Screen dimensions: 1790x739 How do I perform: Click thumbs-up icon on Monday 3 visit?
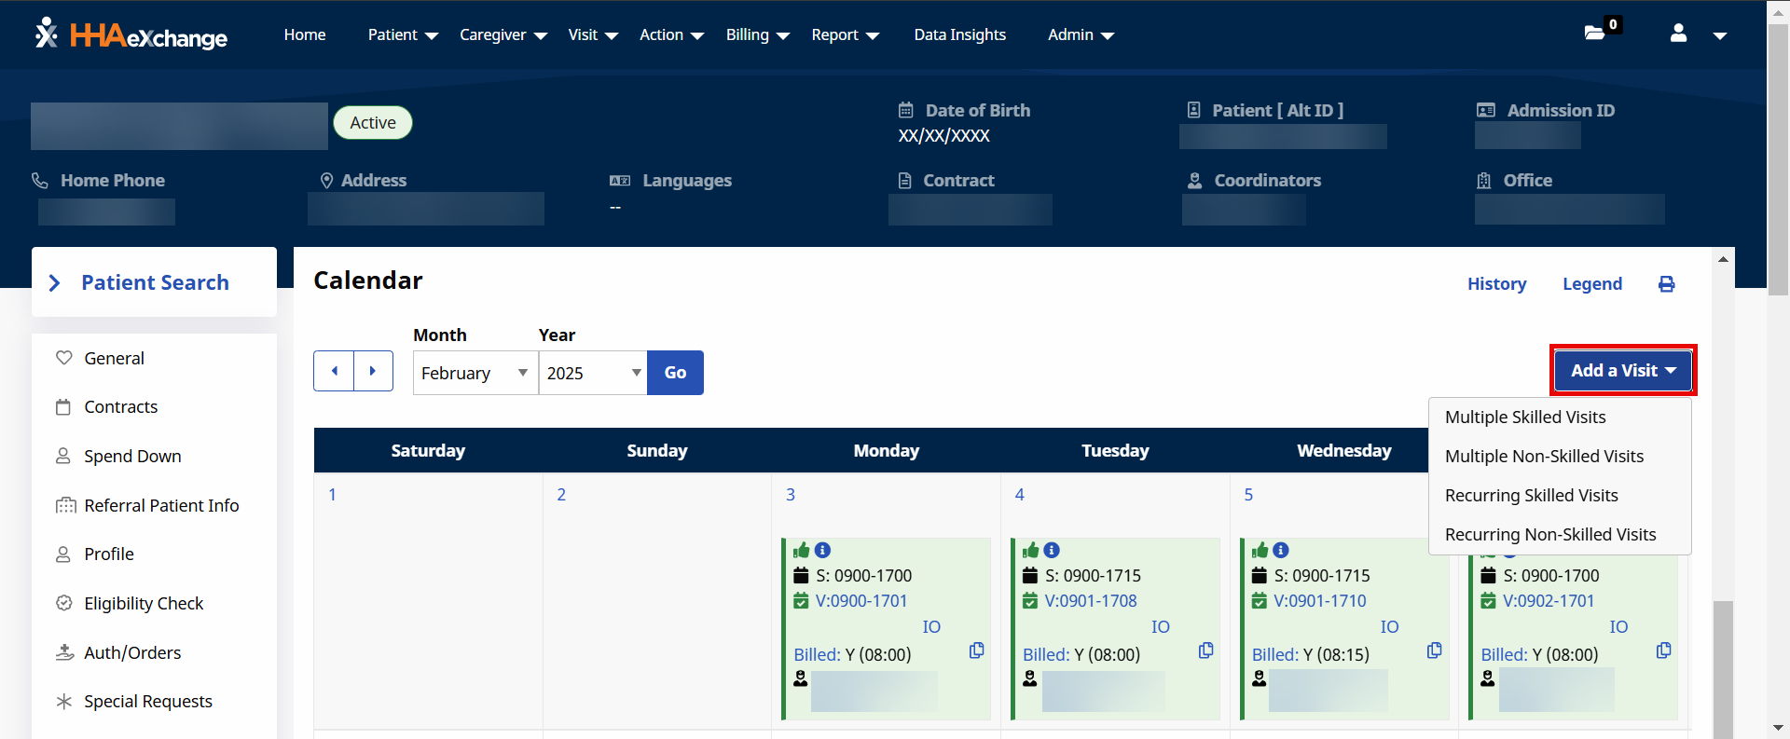(801, 550)
